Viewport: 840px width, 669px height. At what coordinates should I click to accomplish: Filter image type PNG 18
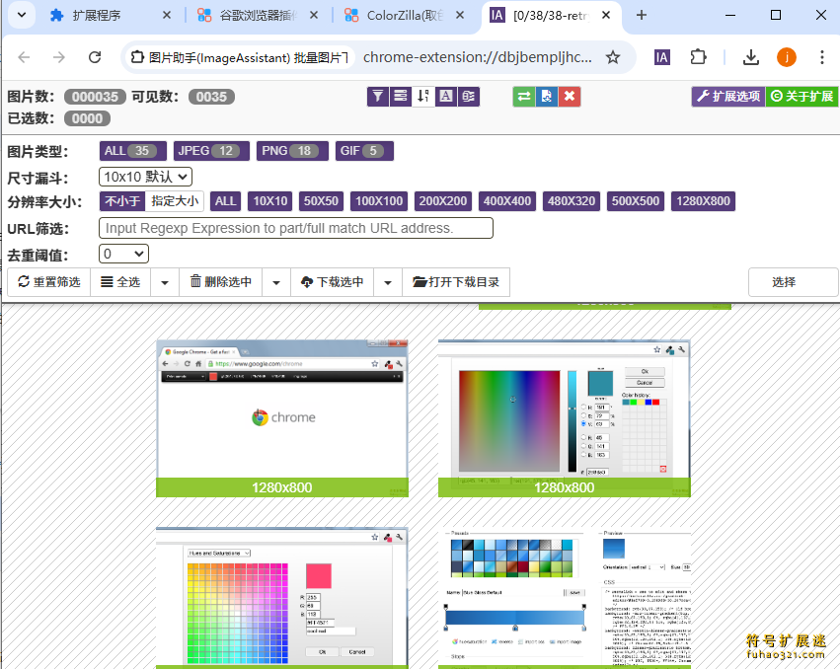click(x=292, y=151)
